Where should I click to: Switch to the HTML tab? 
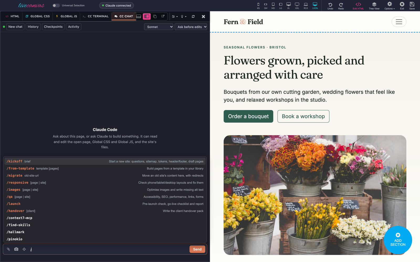click(x=12, y=16)
